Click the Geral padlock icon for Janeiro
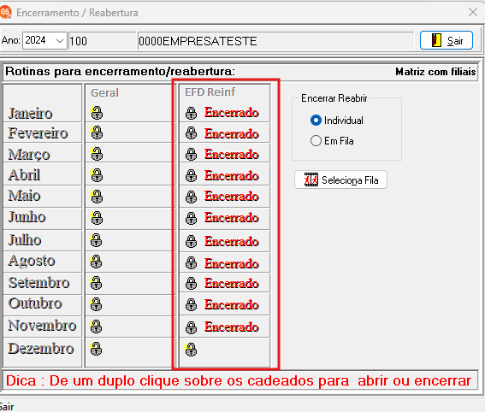Screen dimensions: 485x412 (97, 113)
